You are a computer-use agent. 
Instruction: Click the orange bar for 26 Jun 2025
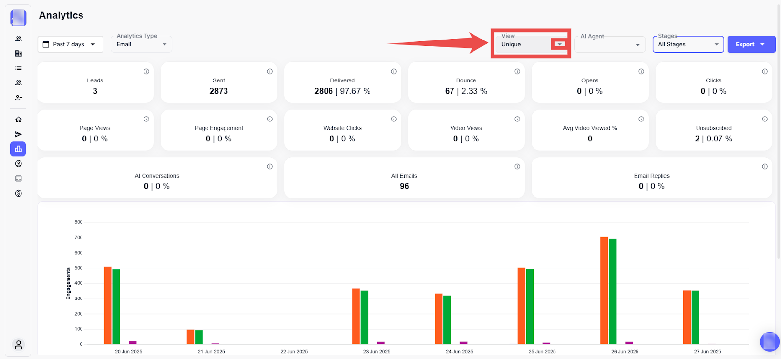coord(604,290)
